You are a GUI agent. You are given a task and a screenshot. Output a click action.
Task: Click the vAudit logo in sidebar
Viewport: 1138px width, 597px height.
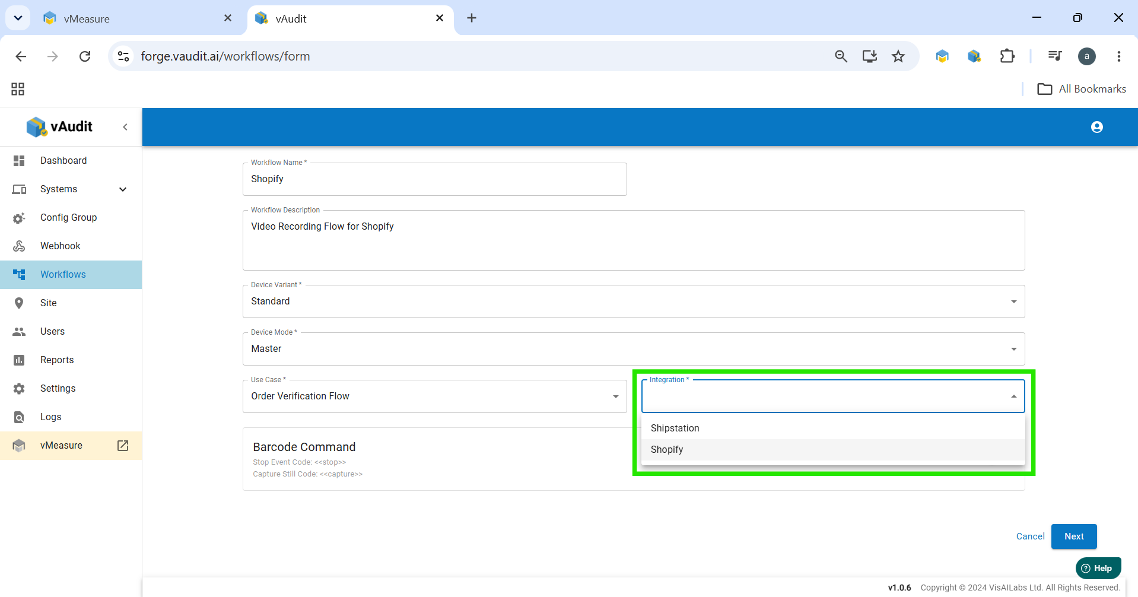tap(59, 126)
